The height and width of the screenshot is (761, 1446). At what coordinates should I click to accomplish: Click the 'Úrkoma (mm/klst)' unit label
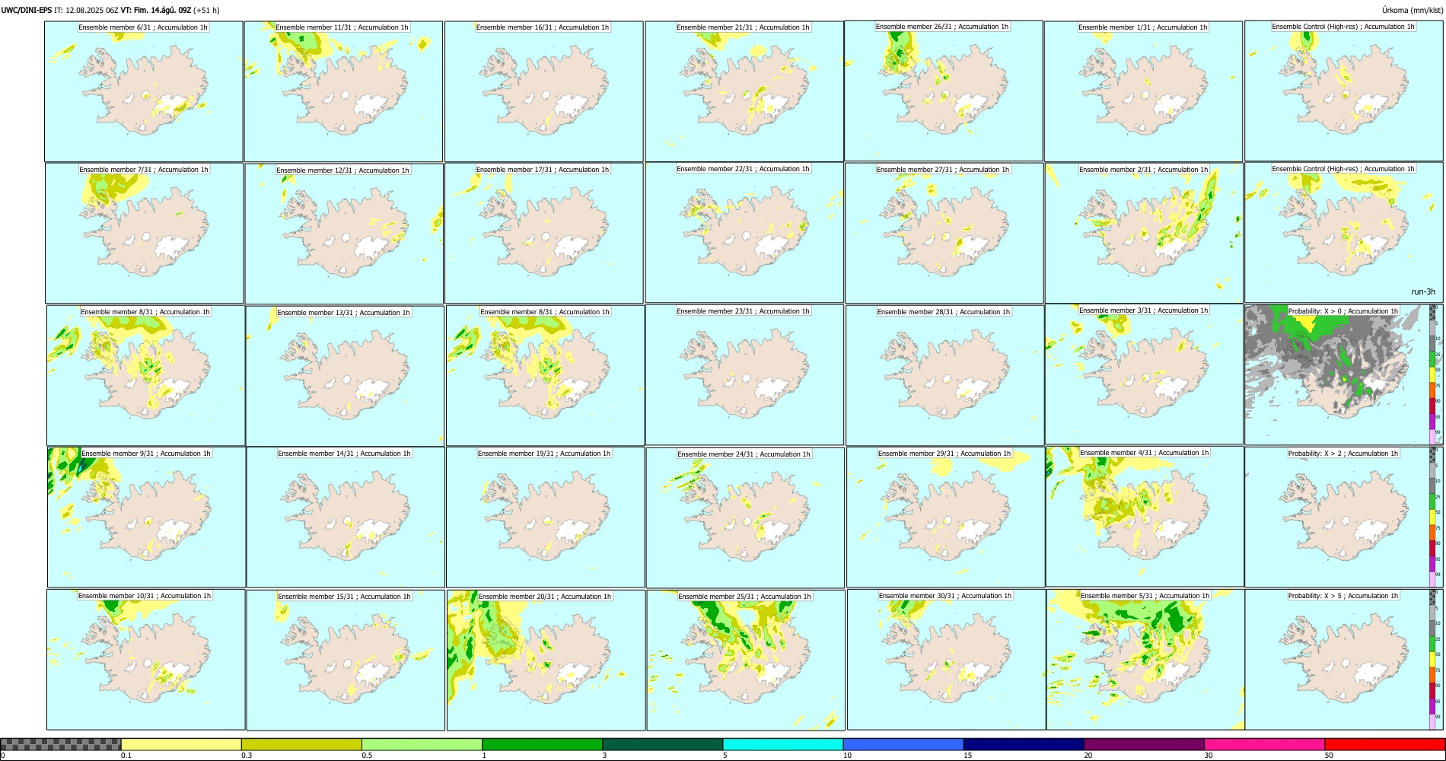(1412, 10)
